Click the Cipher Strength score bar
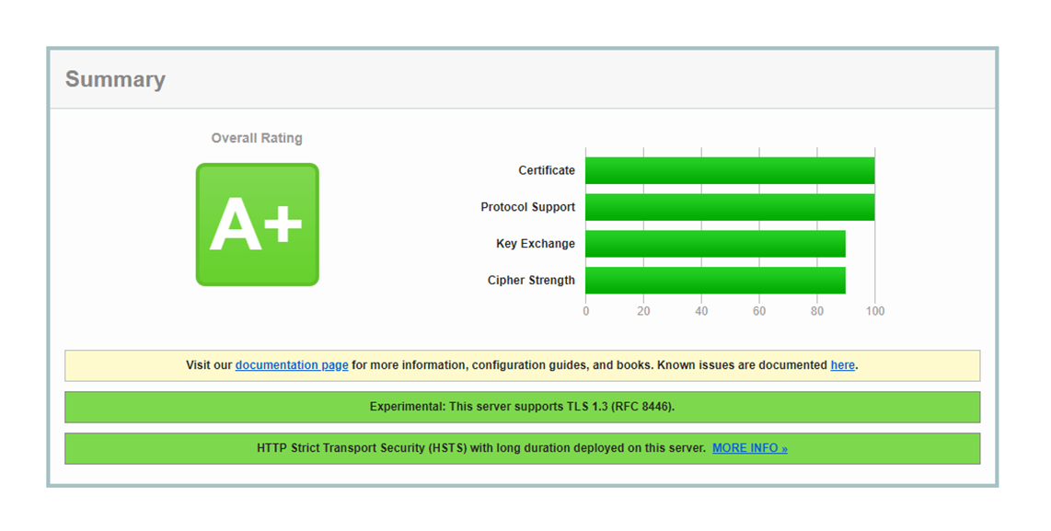The height and width of the screenshot is (531, 1051). tap(715, 281)
